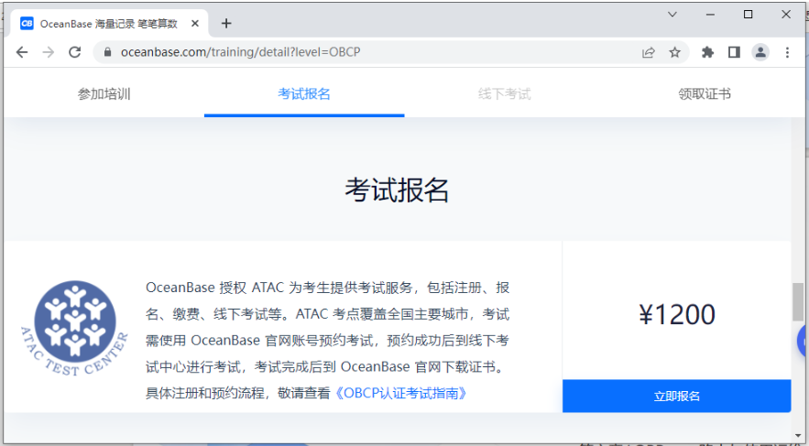Minimize the browser window
Image resolution: width=809 pixels, height=446 pixels.
(710, 15)
